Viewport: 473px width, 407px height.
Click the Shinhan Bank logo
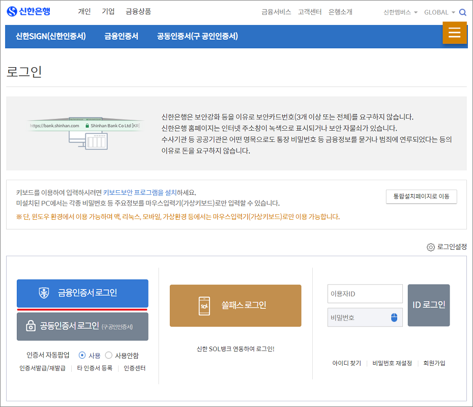pyautogui.click(x=28, y=12)
